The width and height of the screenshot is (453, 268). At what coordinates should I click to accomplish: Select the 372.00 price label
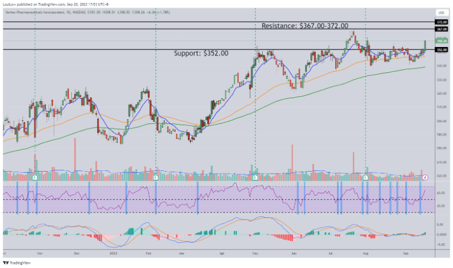pyautogui.click(x=442, y=22)
